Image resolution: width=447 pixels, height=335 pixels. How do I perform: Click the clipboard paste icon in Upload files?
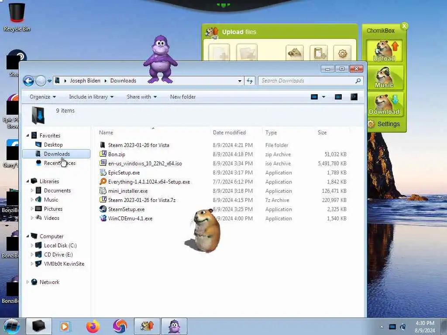coord(318,53)
